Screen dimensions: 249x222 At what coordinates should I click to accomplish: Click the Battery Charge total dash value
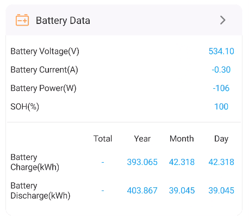(103, 162)
